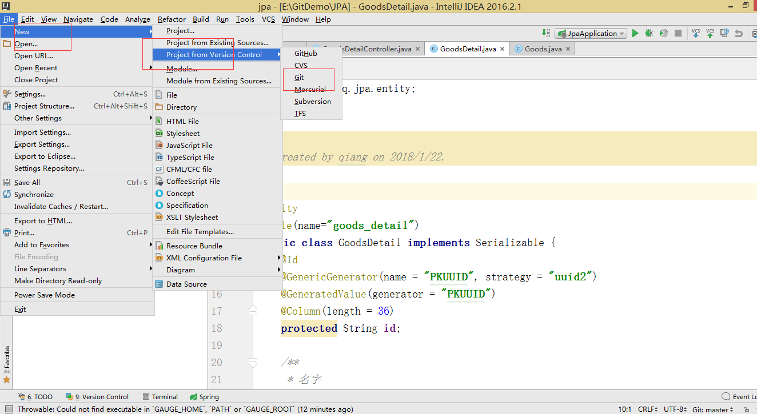This screenshot has height=414, width=757.
Task: Expand Line Separators submenu
Action: [x=77, y=269]
